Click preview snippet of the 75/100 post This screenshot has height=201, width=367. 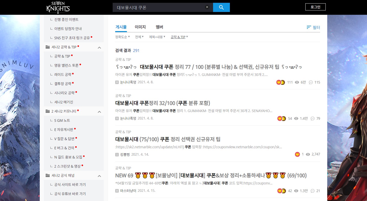pyautogui.click(x=199, y=147)
